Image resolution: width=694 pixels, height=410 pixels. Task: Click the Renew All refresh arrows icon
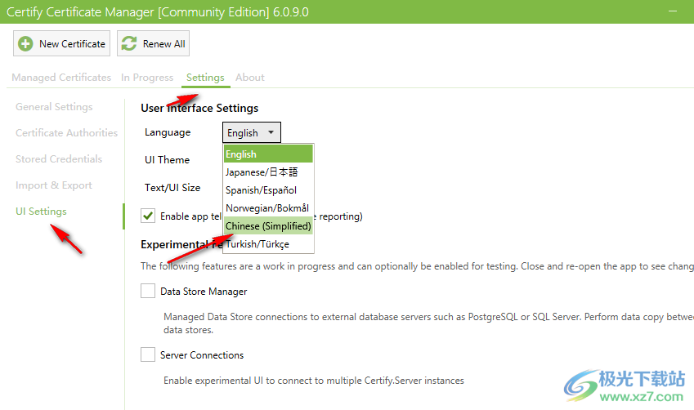[129, 44]
